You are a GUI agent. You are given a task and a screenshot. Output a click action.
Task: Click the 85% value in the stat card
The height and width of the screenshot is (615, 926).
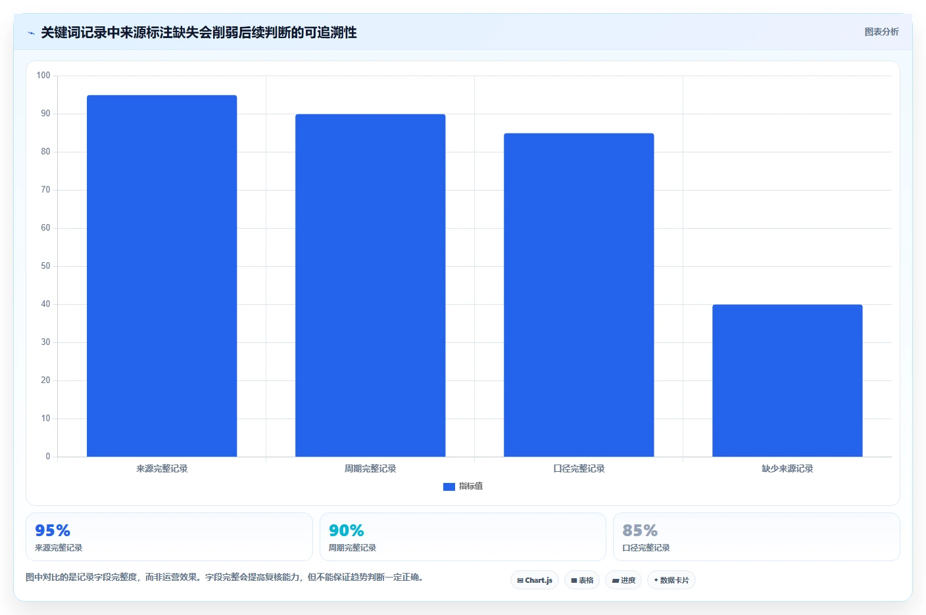(640, 530)
